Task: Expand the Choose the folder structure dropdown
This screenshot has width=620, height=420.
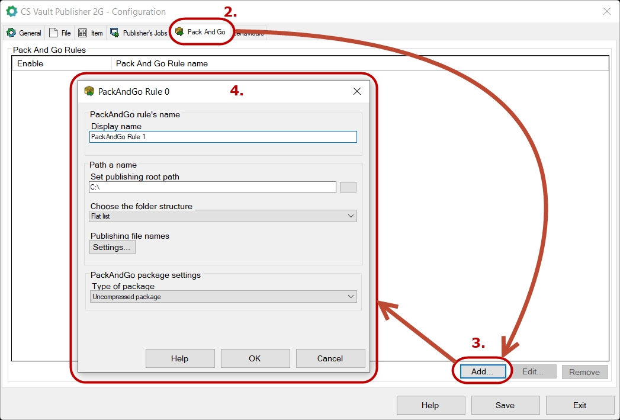Action: point(223,216)
